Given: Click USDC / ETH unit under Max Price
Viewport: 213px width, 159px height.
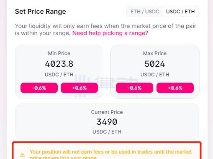Looking at the screenshot, I should [155, 75].
